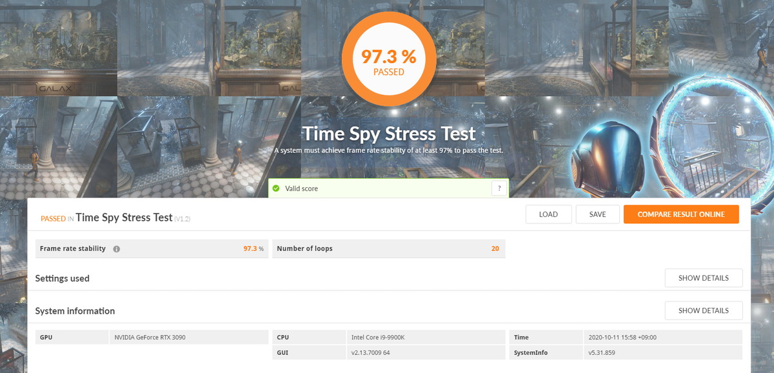This screenshot has height=373, width=774.
Task: Click the Time Spy Stress Test banner title
Action: tap(390, 134)
